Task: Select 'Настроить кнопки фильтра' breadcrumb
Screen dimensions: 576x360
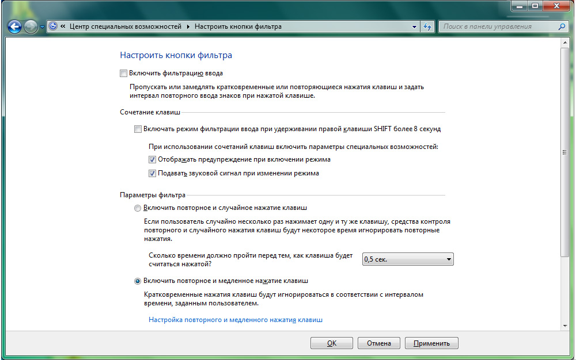Action: coord(238,26)
